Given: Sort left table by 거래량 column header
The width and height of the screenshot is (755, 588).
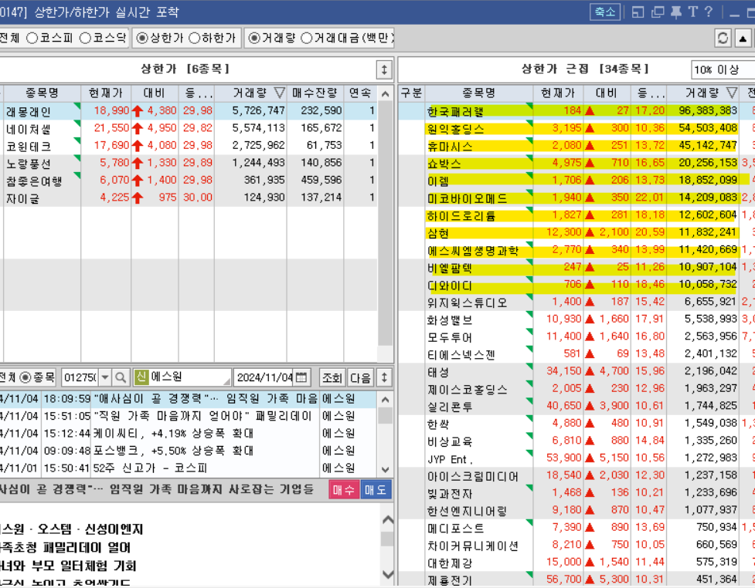Looking at the screenshot, I should (250, 93).
